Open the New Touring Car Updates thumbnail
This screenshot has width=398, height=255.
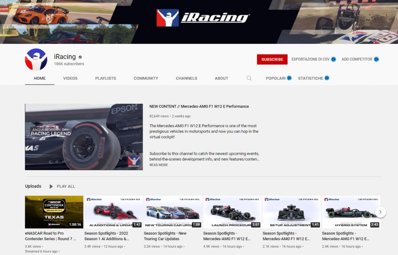coord(173,212)
